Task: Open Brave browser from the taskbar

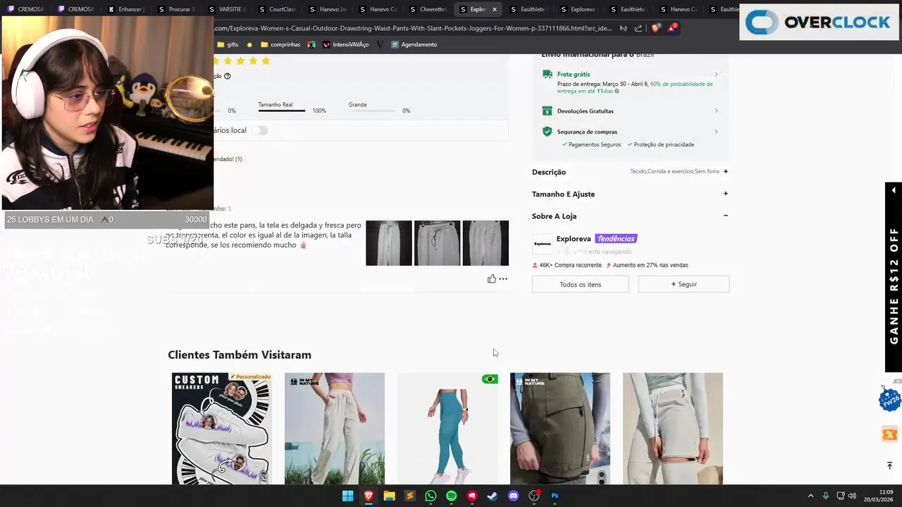Action: [x=369, y=496]
